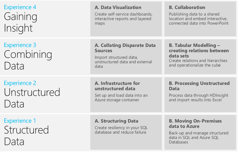The height and width of the screenshot is (152, 239).
Task: Select the Structured Data heading
Action: (26, 136)
